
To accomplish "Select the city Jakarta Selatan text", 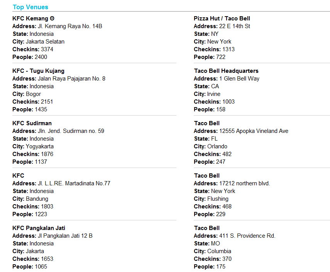I will [45, 42].
